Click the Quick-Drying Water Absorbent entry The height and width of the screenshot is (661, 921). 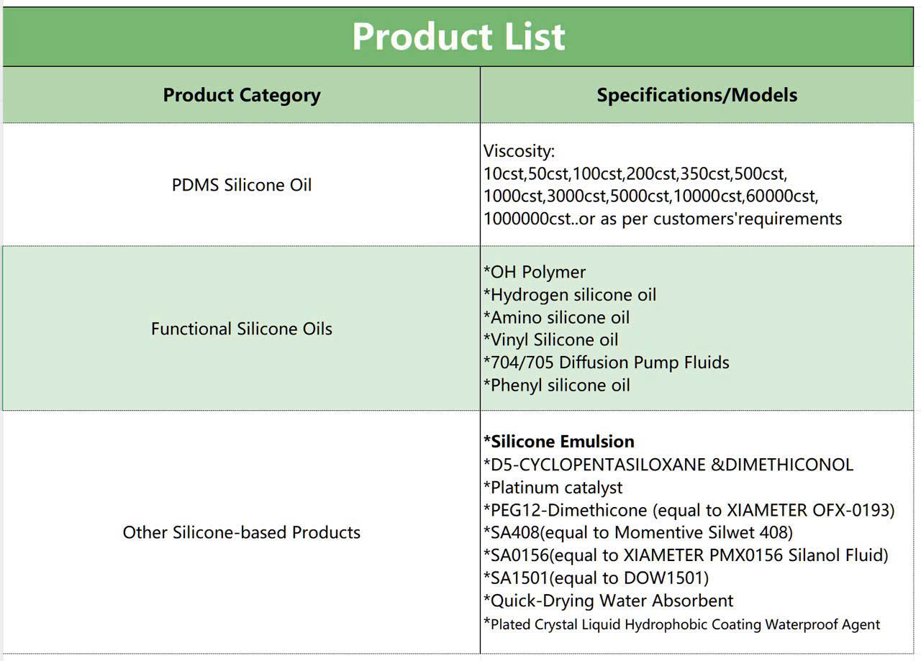[x=609, y=601]
